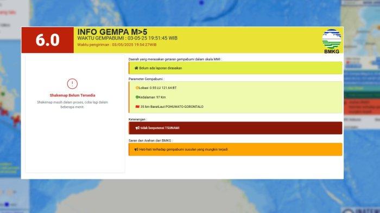
Task: Click 'Hati-hati terhadap gempabumi susulan' text
Action: click(183, 150)
